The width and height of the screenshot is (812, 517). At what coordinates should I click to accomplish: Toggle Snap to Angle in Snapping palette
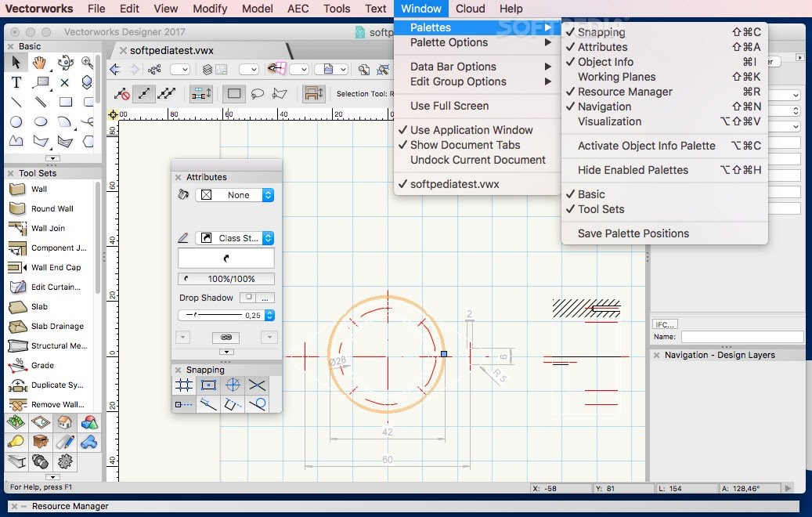[233, 385]
